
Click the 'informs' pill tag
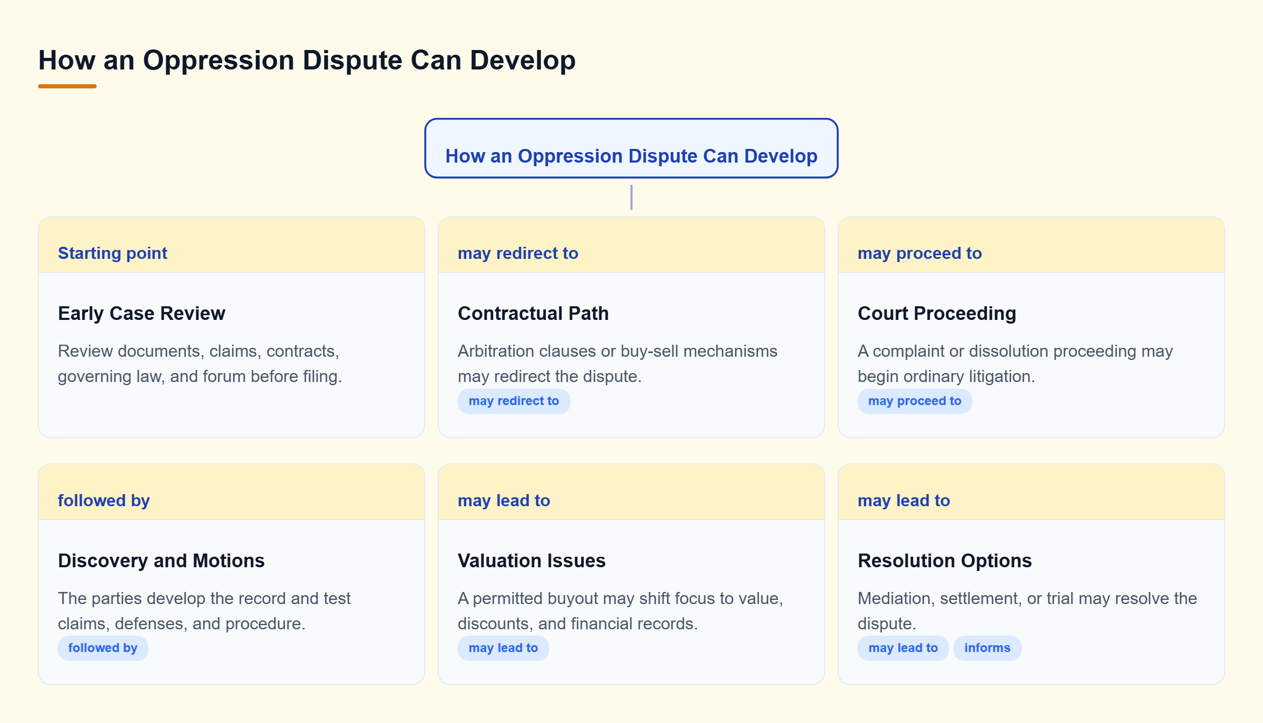(987, 648)
